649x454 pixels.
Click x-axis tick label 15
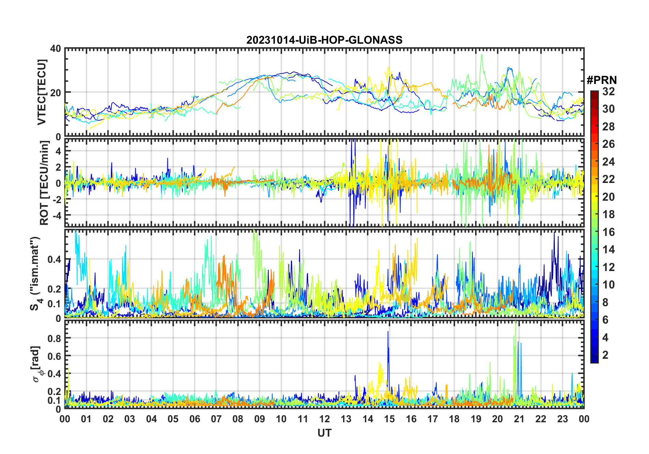click(389, 419)
